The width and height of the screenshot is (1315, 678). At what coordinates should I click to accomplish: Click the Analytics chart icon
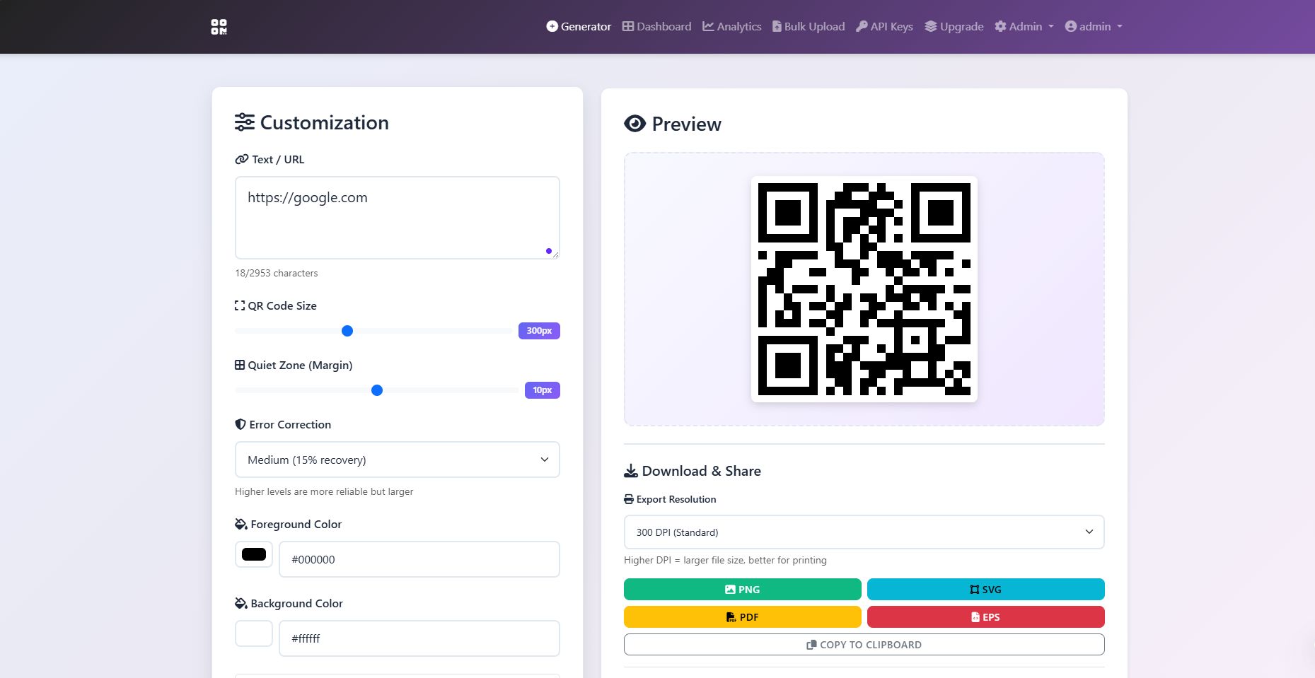pyautogui.click(x=708, y=26)
